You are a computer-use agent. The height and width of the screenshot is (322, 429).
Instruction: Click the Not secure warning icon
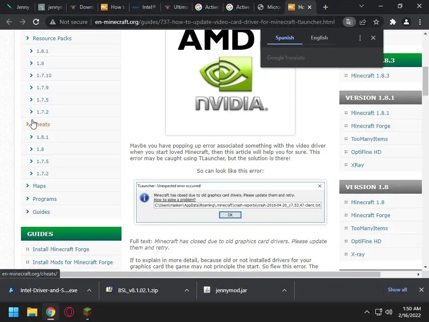pyautogui.click(x=53, y=22)
